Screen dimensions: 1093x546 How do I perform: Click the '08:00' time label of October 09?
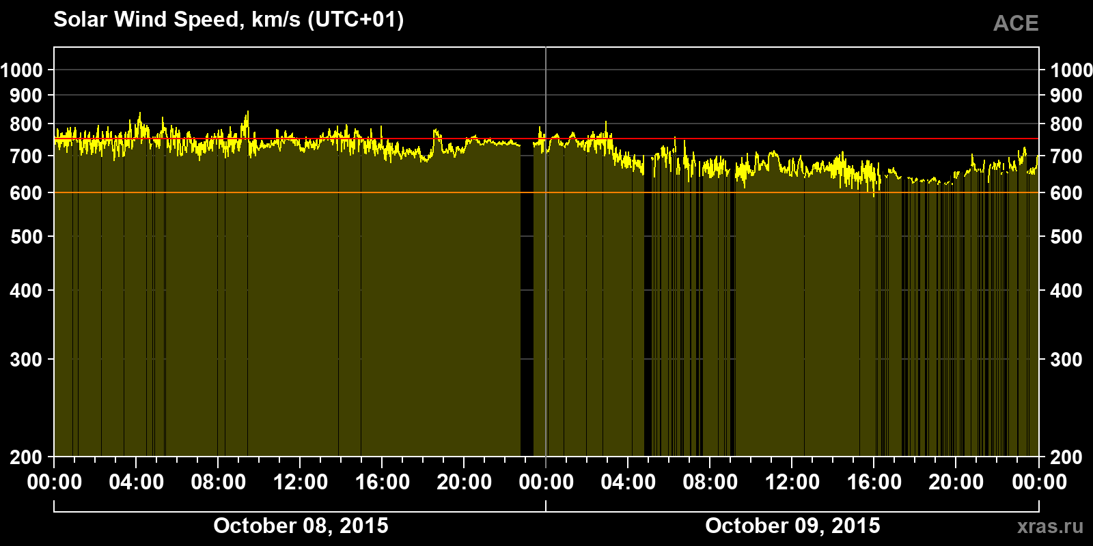pos(710,483)
